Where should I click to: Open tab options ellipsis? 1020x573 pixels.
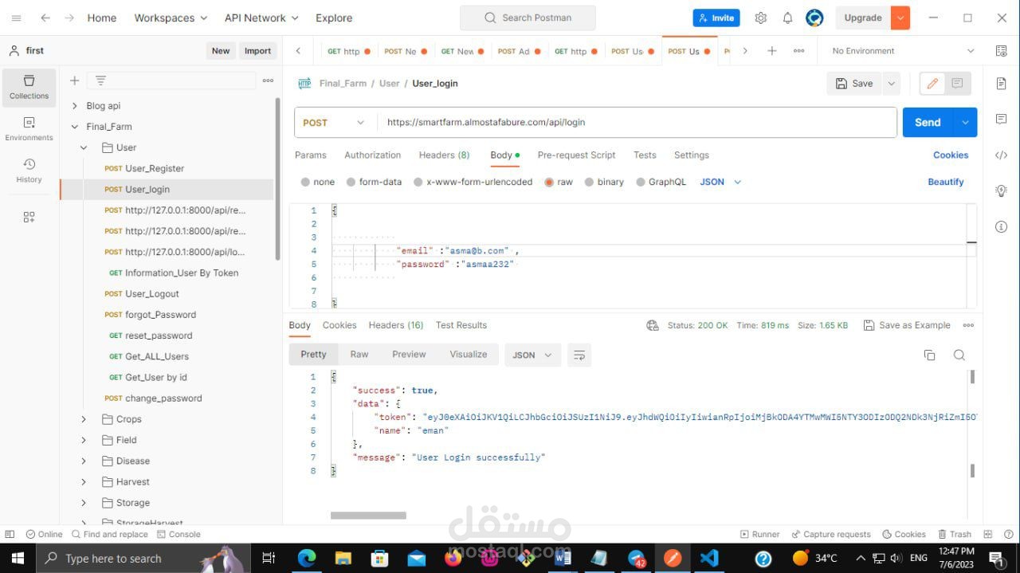click(x=798, y=51)
